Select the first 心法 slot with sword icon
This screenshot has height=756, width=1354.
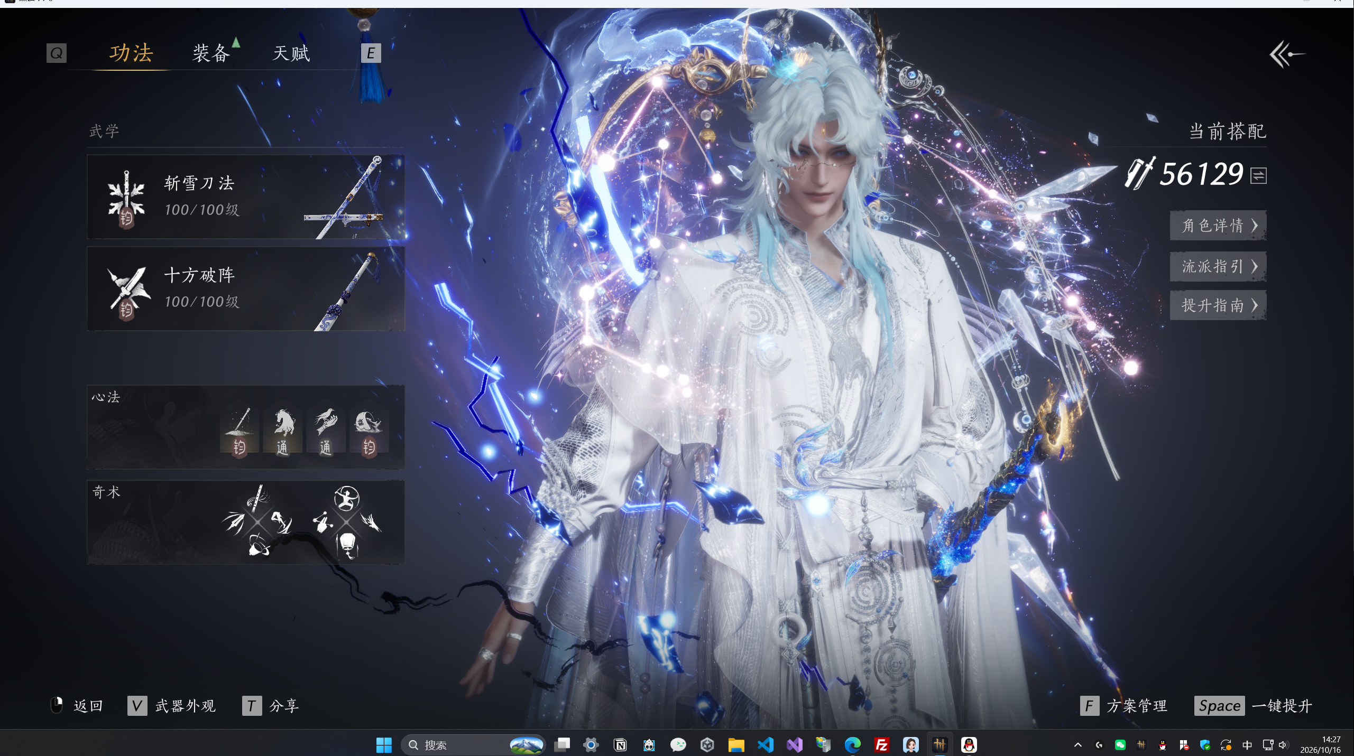point(240,430)
